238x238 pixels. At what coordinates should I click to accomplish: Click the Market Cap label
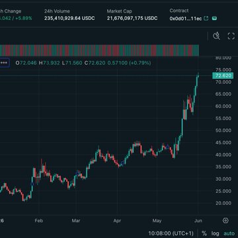(120, 11)
